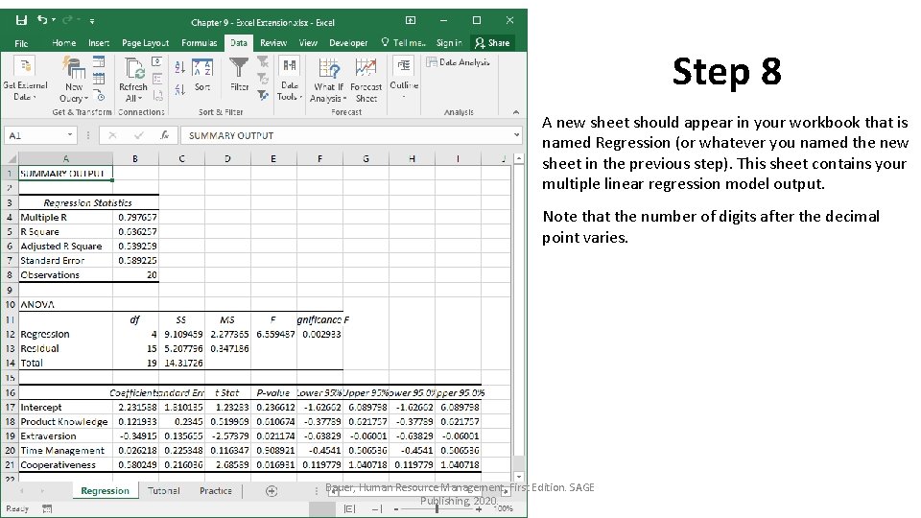Image resolution: width=921 pixels, height=518 pixels.
Task: Click the zoom out minus button
Action: click(396, 508)
